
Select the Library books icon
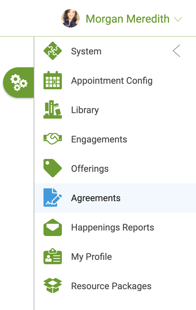(52, 109)
